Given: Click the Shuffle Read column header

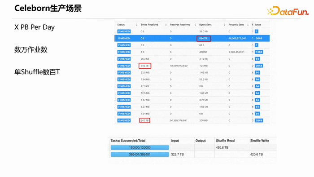Looking at the screenshot, I should click(x=225, y=141).
